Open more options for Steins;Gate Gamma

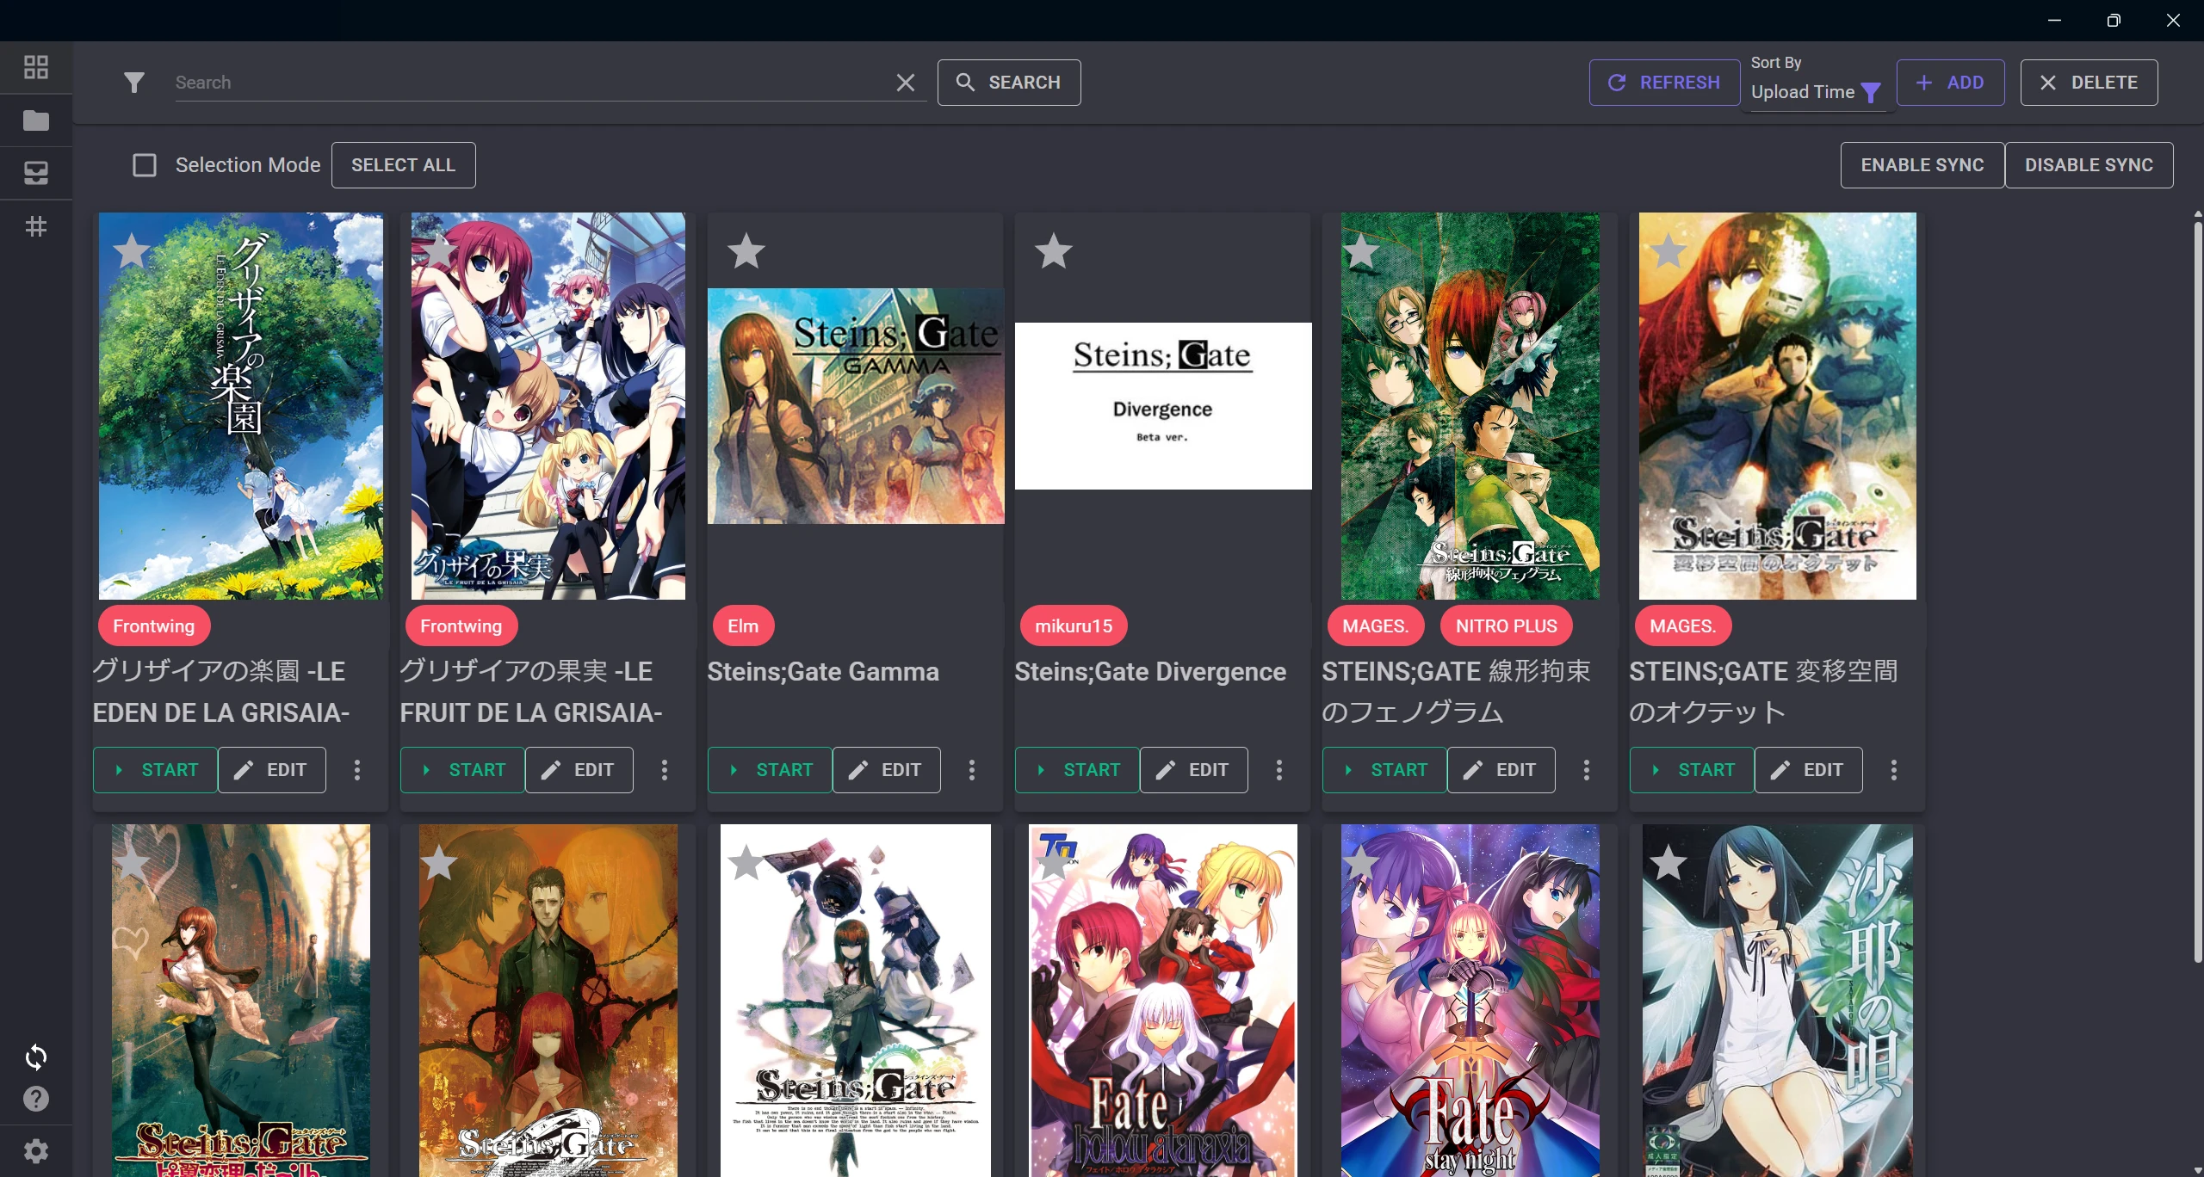pyautogui.click(x=972, y=770)
